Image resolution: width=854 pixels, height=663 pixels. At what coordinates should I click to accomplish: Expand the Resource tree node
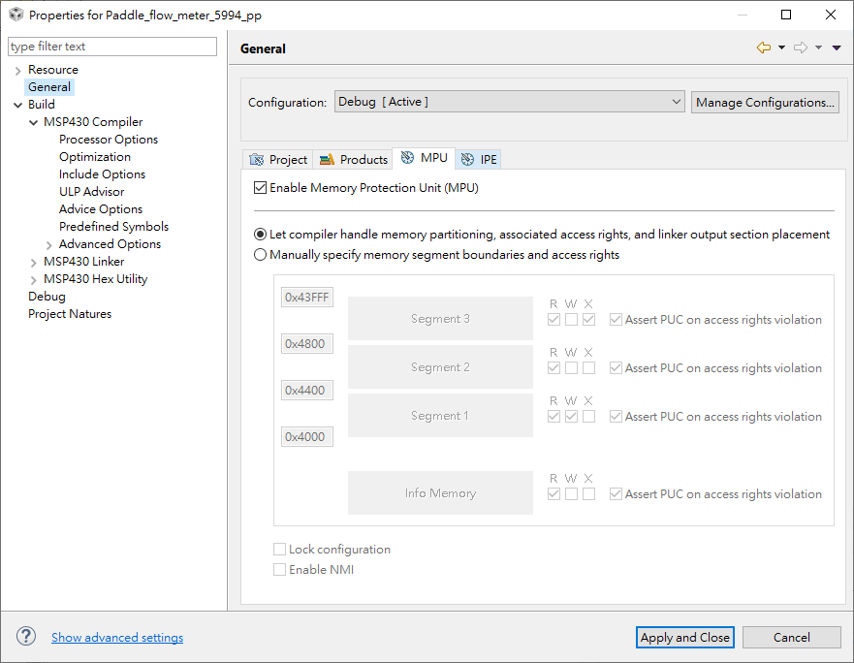[x=18, y=71]
